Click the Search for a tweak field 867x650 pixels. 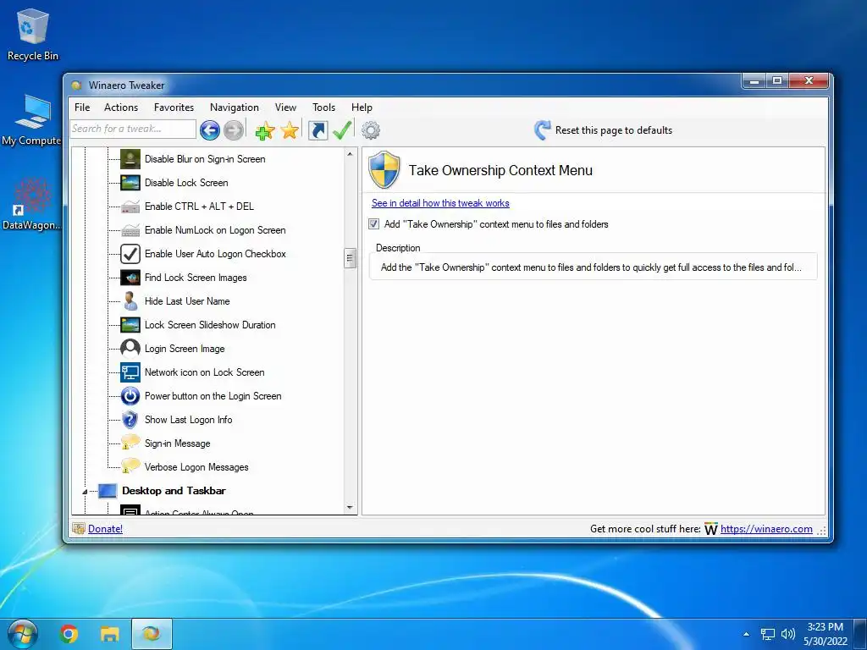click(133, 129)
